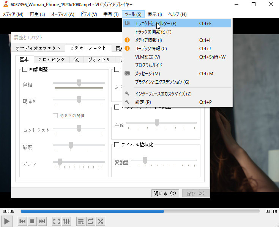Adjust the 半径 slider handle
Viewport: 279px width, 227px height.
click(x=157, y=123)
